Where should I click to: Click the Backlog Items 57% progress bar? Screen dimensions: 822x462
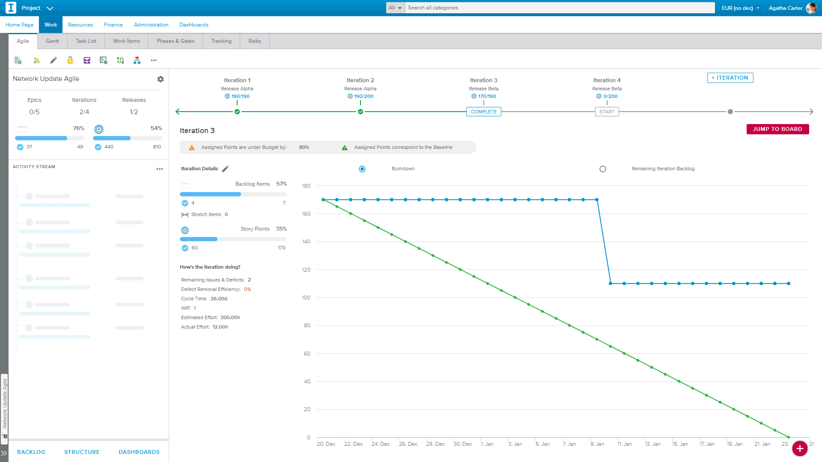click(233, 194)
